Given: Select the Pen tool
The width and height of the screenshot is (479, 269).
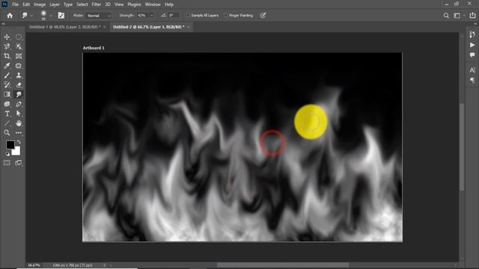Looking at the screenshot, I should tap(19, 104).
